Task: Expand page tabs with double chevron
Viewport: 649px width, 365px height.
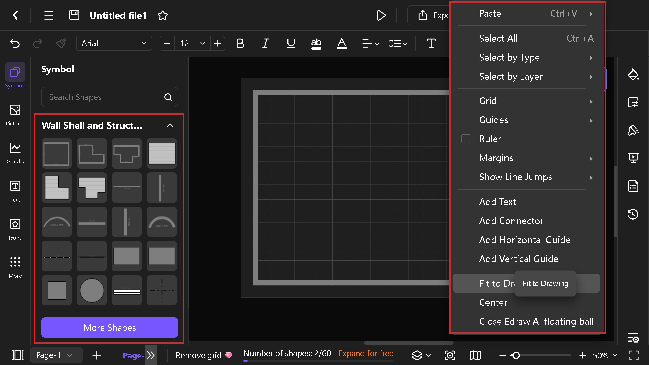Action: click(x=151, y=355)
